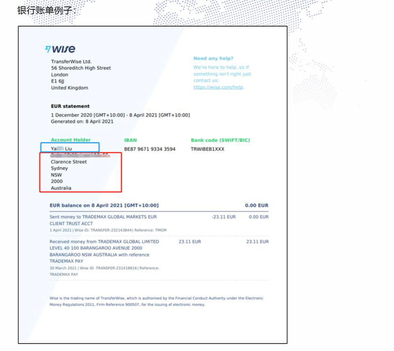Click the "Bank code (SWIFT/BIC)" label

[x=220, y=140]
